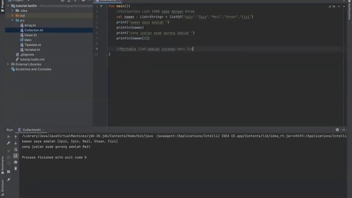Image resolution: width=352 pixels, height=198 pixels.
Task: Click the Scratches and Consoles icon
Action: point(13,69)
